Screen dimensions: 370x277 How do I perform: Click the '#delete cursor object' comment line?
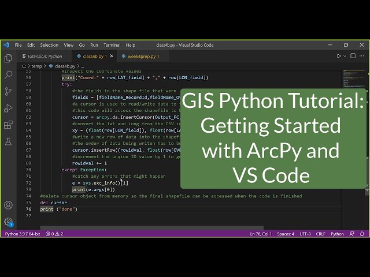(x=171, y=196)
